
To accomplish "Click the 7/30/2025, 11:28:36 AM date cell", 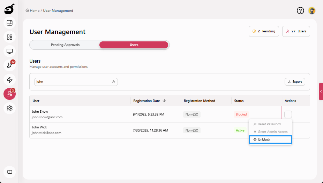I will [150, 130].
